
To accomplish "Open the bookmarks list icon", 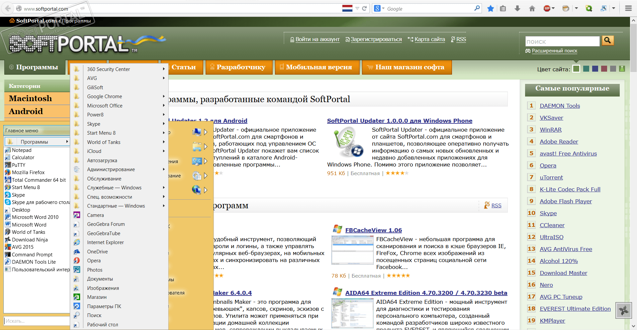I will coord(503,8).
